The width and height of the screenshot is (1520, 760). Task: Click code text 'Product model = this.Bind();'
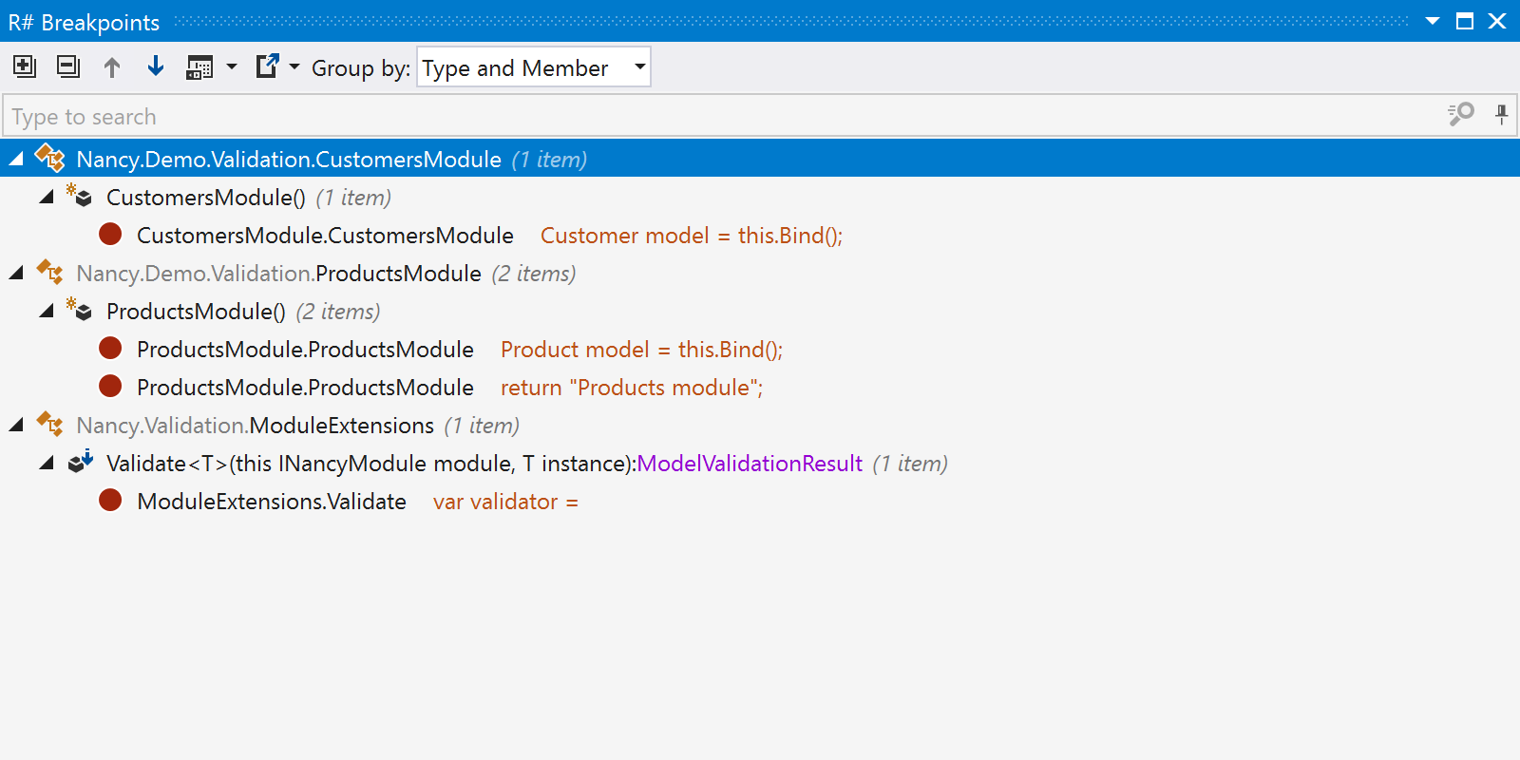pos(642,350)
